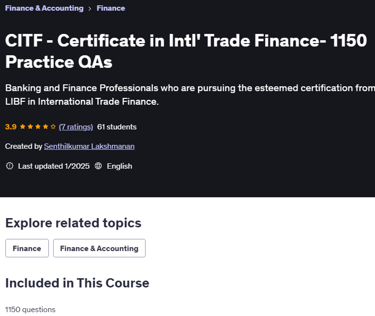Viewport: 375px width, 316px height.
Task: Open instructor Senthilkumar Lakshmanan's profile link
Action: (x=89, y=146)
